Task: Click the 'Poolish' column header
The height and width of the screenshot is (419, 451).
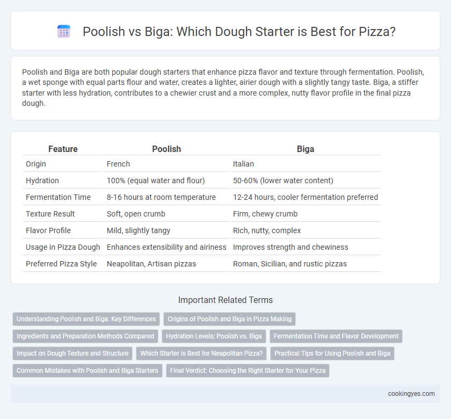Action: pos(166,149)
